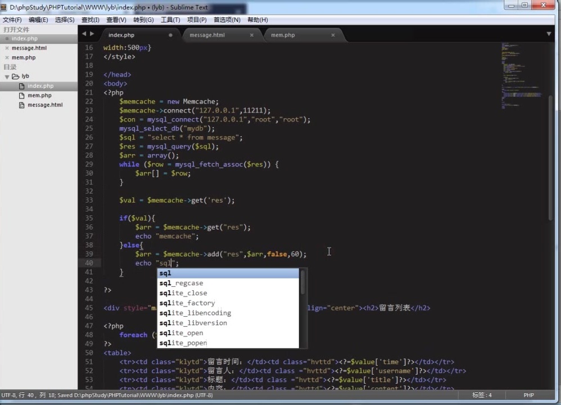Image resolution: width=561 pixels, height=405 pixels.
Task: Click the unsaved marker beside open index.php
Action: tap(7, 38)
